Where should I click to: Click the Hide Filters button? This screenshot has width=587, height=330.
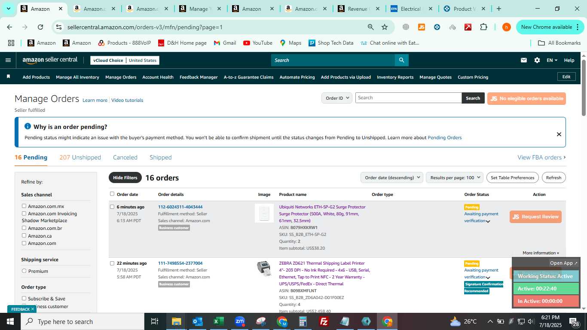pyautogui.click(x=125, y=177)
